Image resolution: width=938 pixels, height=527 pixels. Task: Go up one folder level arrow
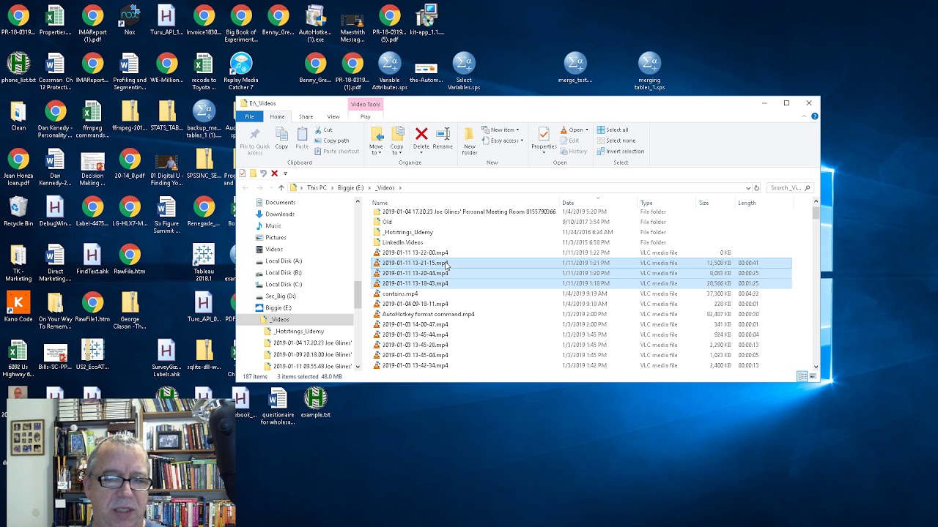point(281,188)
